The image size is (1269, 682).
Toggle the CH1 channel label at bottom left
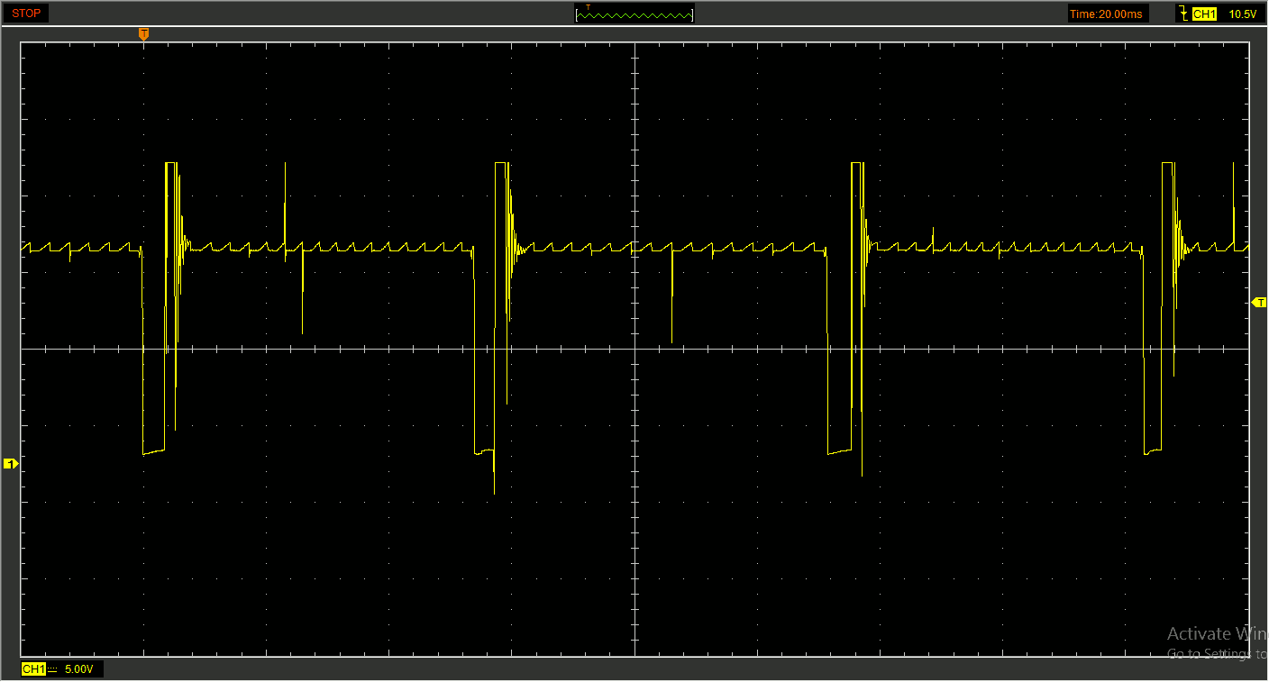pos(33,669)
